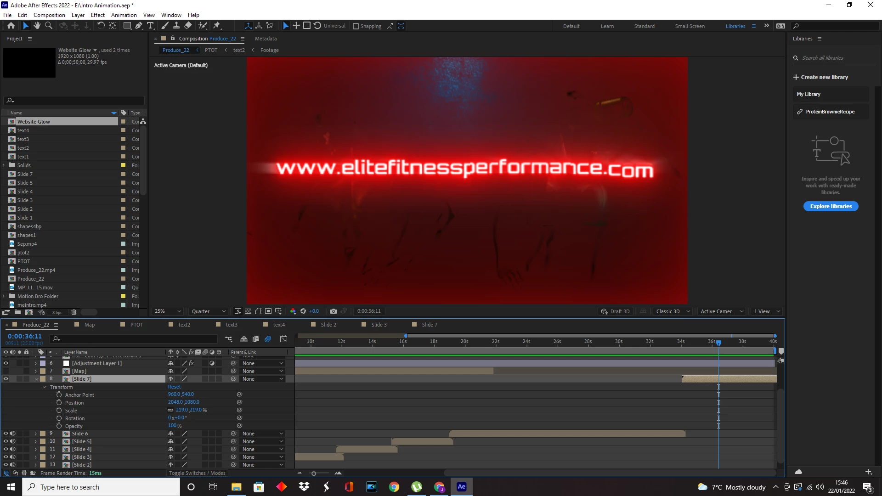Viewport: 882px width, 496px height.
Task: Click Reset next to Transform
Action: [x=174, y=387]
